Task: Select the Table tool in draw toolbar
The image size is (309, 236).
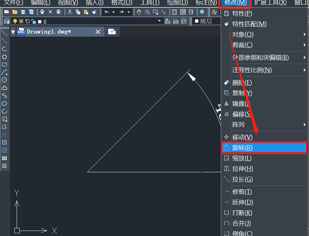Action: coord(4,158)
